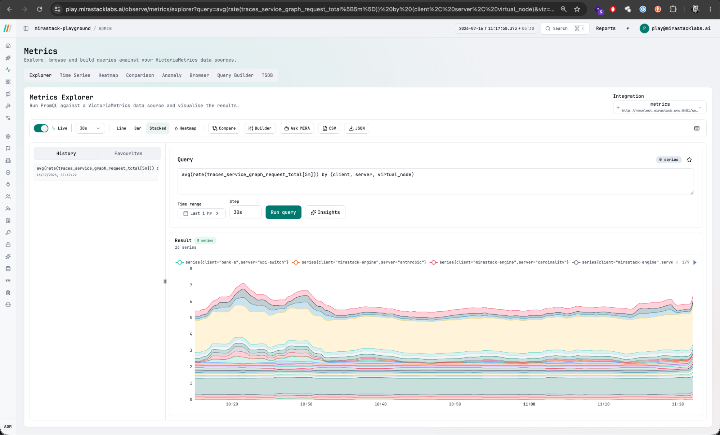Open the flag icon in sidebar
720x435 pixels.
(8, 148)
